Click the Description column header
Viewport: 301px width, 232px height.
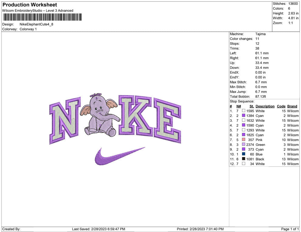tap(265, 106)
